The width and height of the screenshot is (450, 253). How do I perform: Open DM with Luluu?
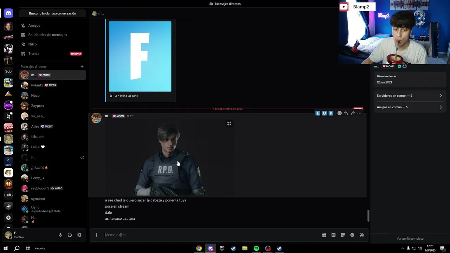52,147
